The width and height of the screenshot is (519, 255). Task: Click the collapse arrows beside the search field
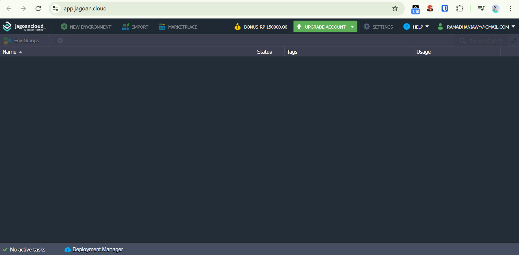coord(514,40)
